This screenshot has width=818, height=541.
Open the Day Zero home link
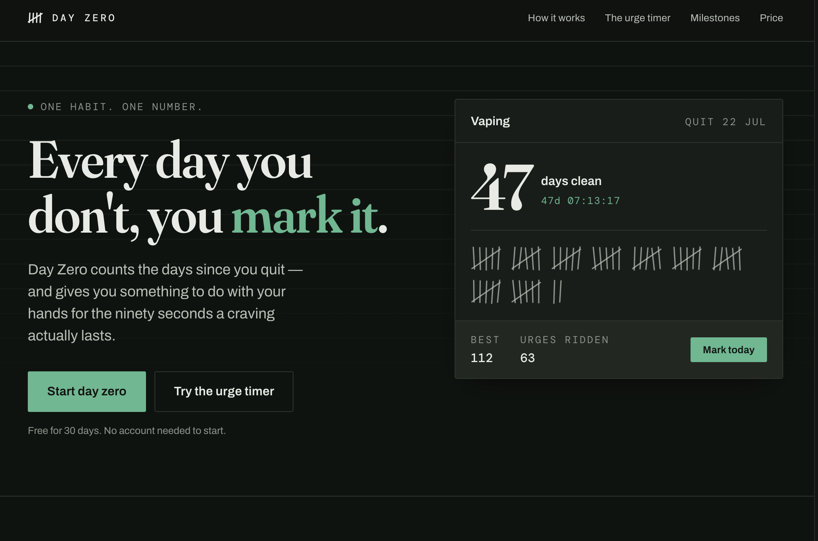click(72, 18)
